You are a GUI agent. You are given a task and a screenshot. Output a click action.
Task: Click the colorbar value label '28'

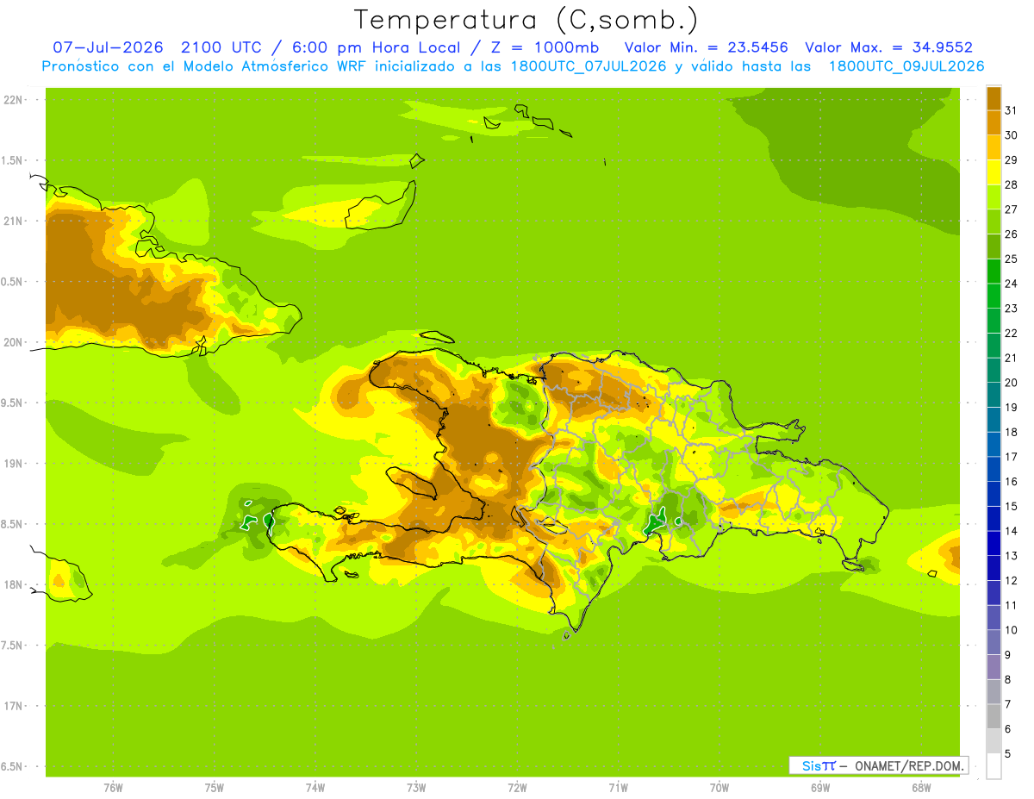1012,184
